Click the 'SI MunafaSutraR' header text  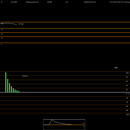(x=32, y=2)
